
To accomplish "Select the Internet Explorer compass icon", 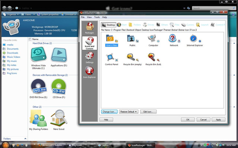I will tap(195, 40).
